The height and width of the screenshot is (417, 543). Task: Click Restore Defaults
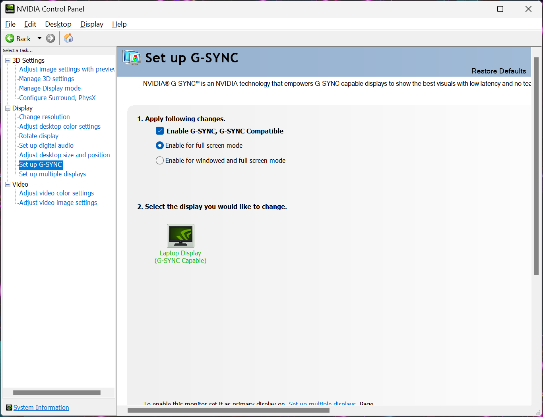pos(498,71)
